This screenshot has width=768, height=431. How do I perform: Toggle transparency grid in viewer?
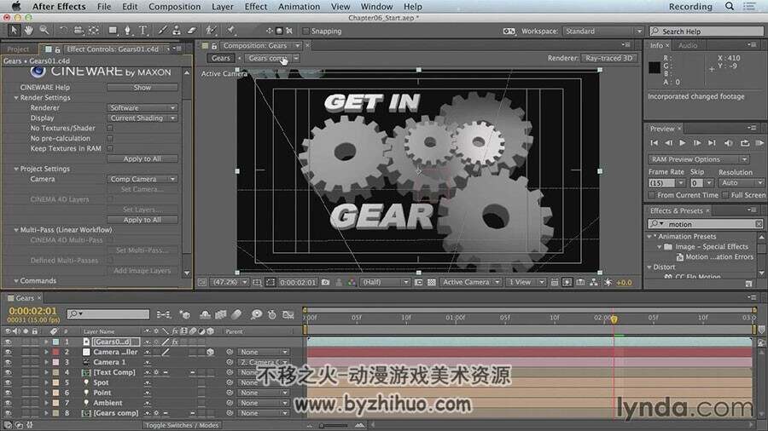coord(432,283)
